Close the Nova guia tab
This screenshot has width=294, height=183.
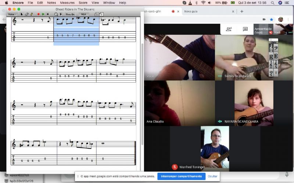233,11
